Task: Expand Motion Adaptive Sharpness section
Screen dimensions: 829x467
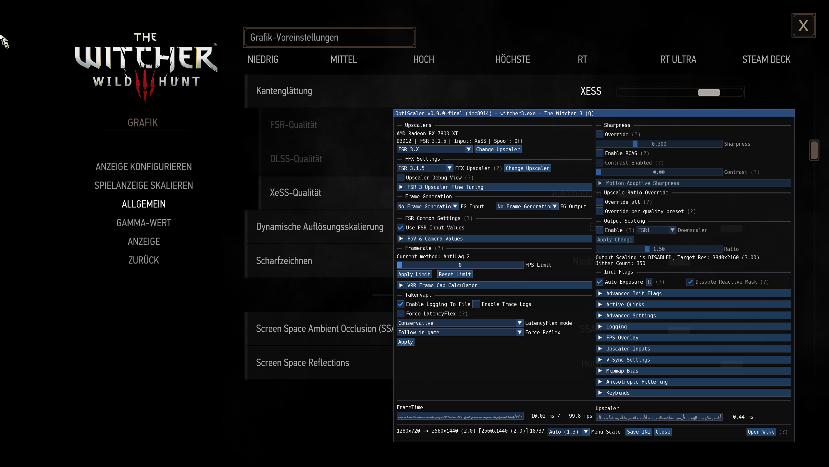Action: click(693, 183)
